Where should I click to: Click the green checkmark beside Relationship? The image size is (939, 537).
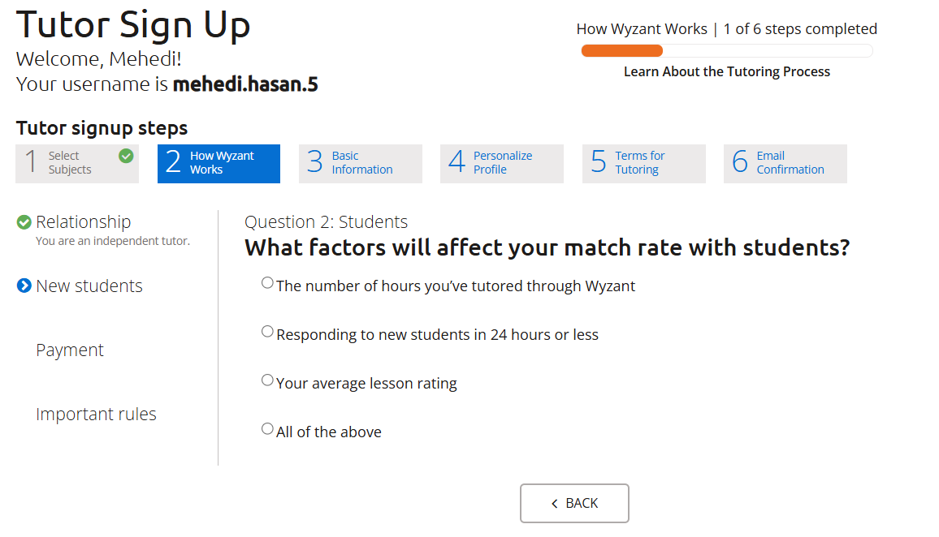point(24,220)
